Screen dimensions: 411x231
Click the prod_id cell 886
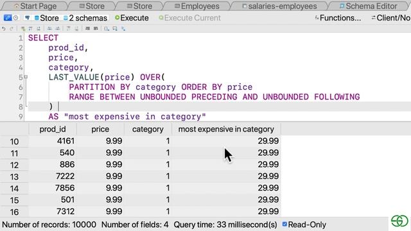pos(53,164)
